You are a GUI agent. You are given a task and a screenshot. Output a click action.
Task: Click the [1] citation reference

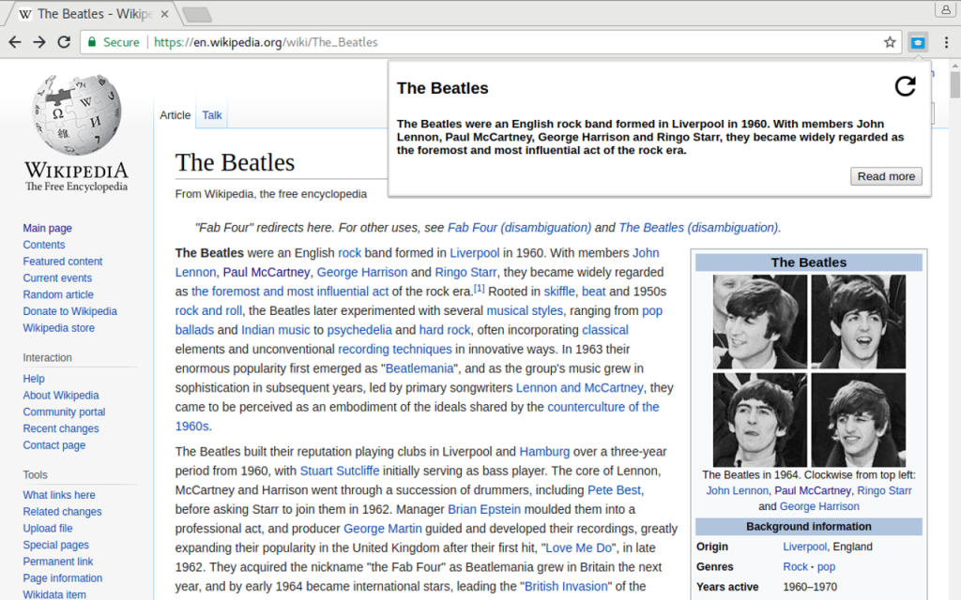(479, 288)
